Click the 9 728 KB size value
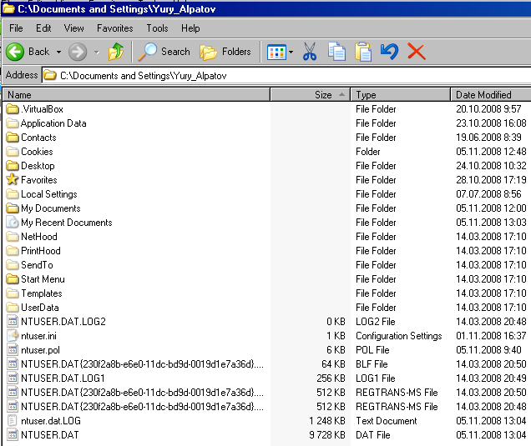The height and width of the screenshot is (446, 531). [x=327, y=435]
